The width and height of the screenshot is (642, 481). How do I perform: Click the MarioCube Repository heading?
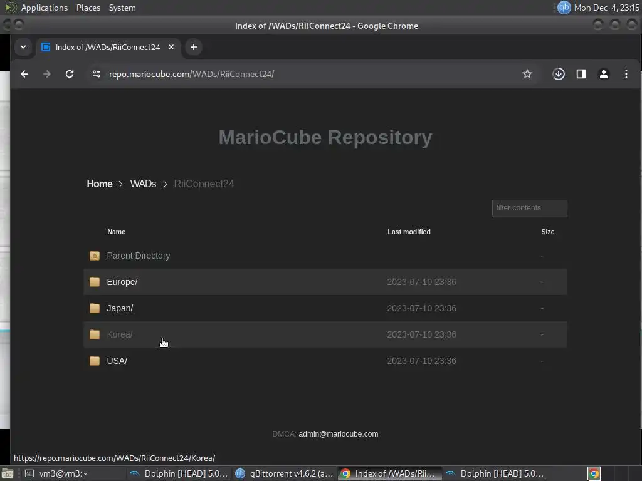click(x=325, y=137)
